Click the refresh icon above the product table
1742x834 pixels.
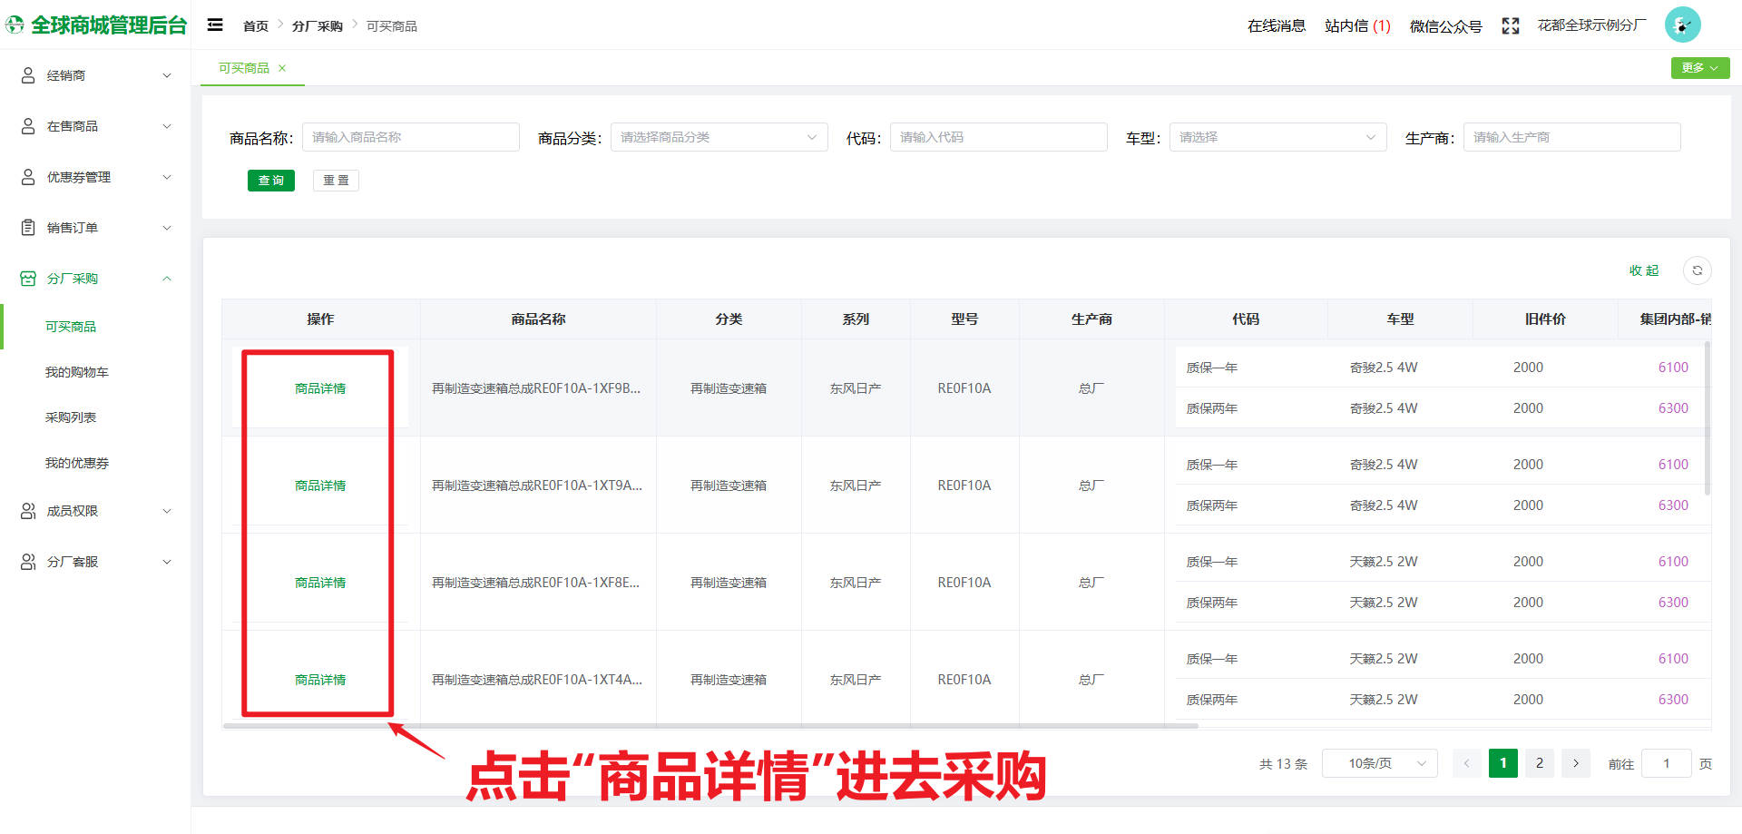(1697, 270)
